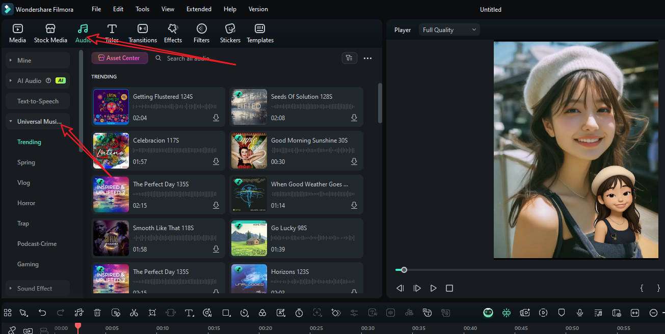This screenshot has height=334, width=665.
Task: Select the Spring subcategory
Action: click(26, 162)
